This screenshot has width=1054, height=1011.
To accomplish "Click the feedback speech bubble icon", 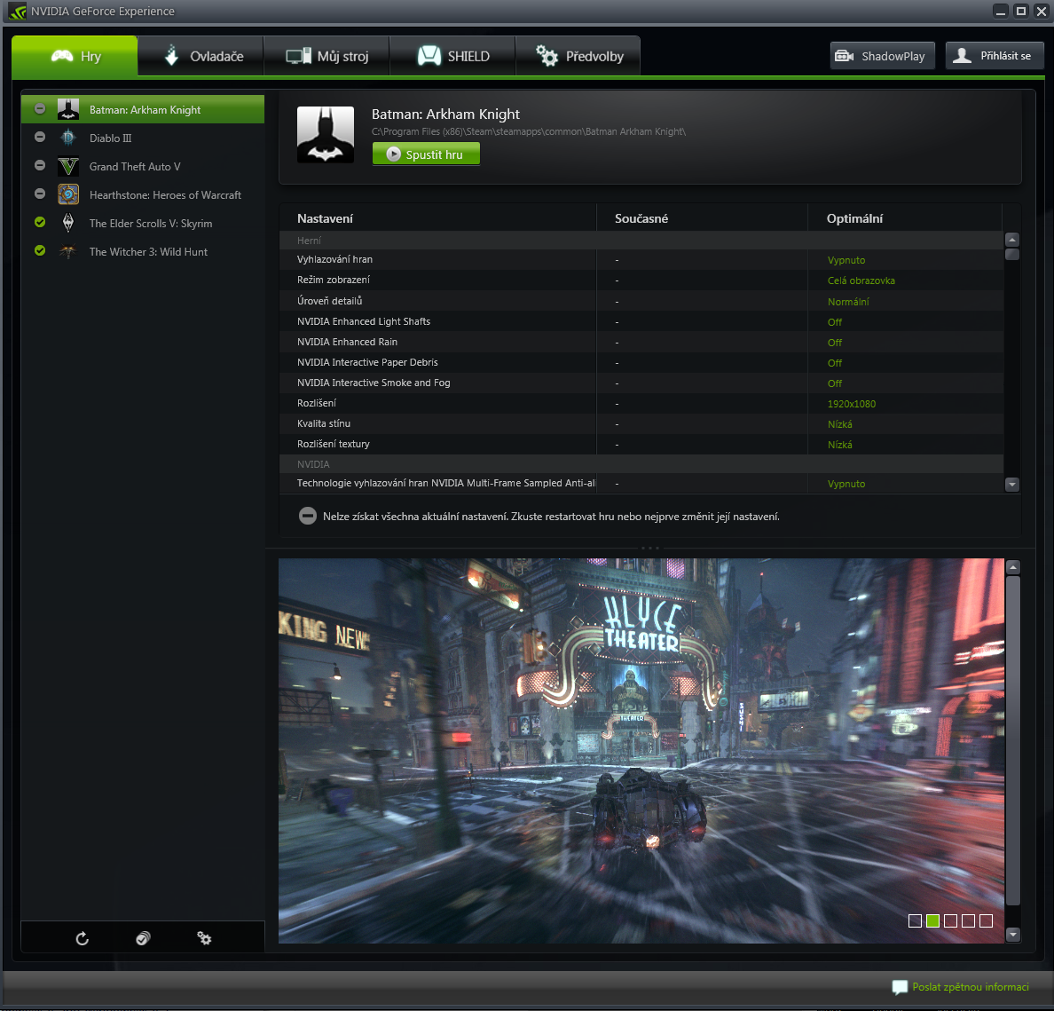I will pyautogui.click(x=900, y=987).
